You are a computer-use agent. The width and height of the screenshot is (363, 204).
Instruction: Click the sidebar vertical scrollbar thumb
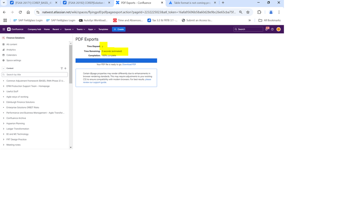coord(70,64)
